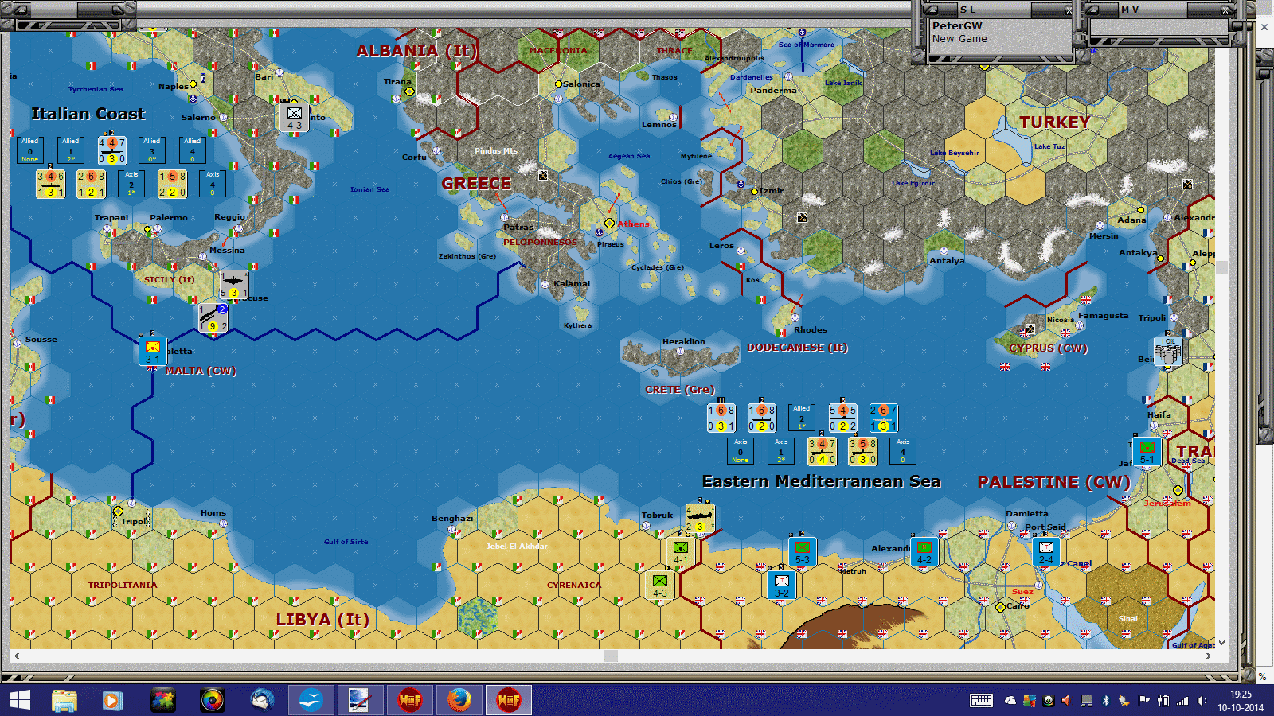Click 1 6 8 counter with stack number 11

click(x=721, y=418)
